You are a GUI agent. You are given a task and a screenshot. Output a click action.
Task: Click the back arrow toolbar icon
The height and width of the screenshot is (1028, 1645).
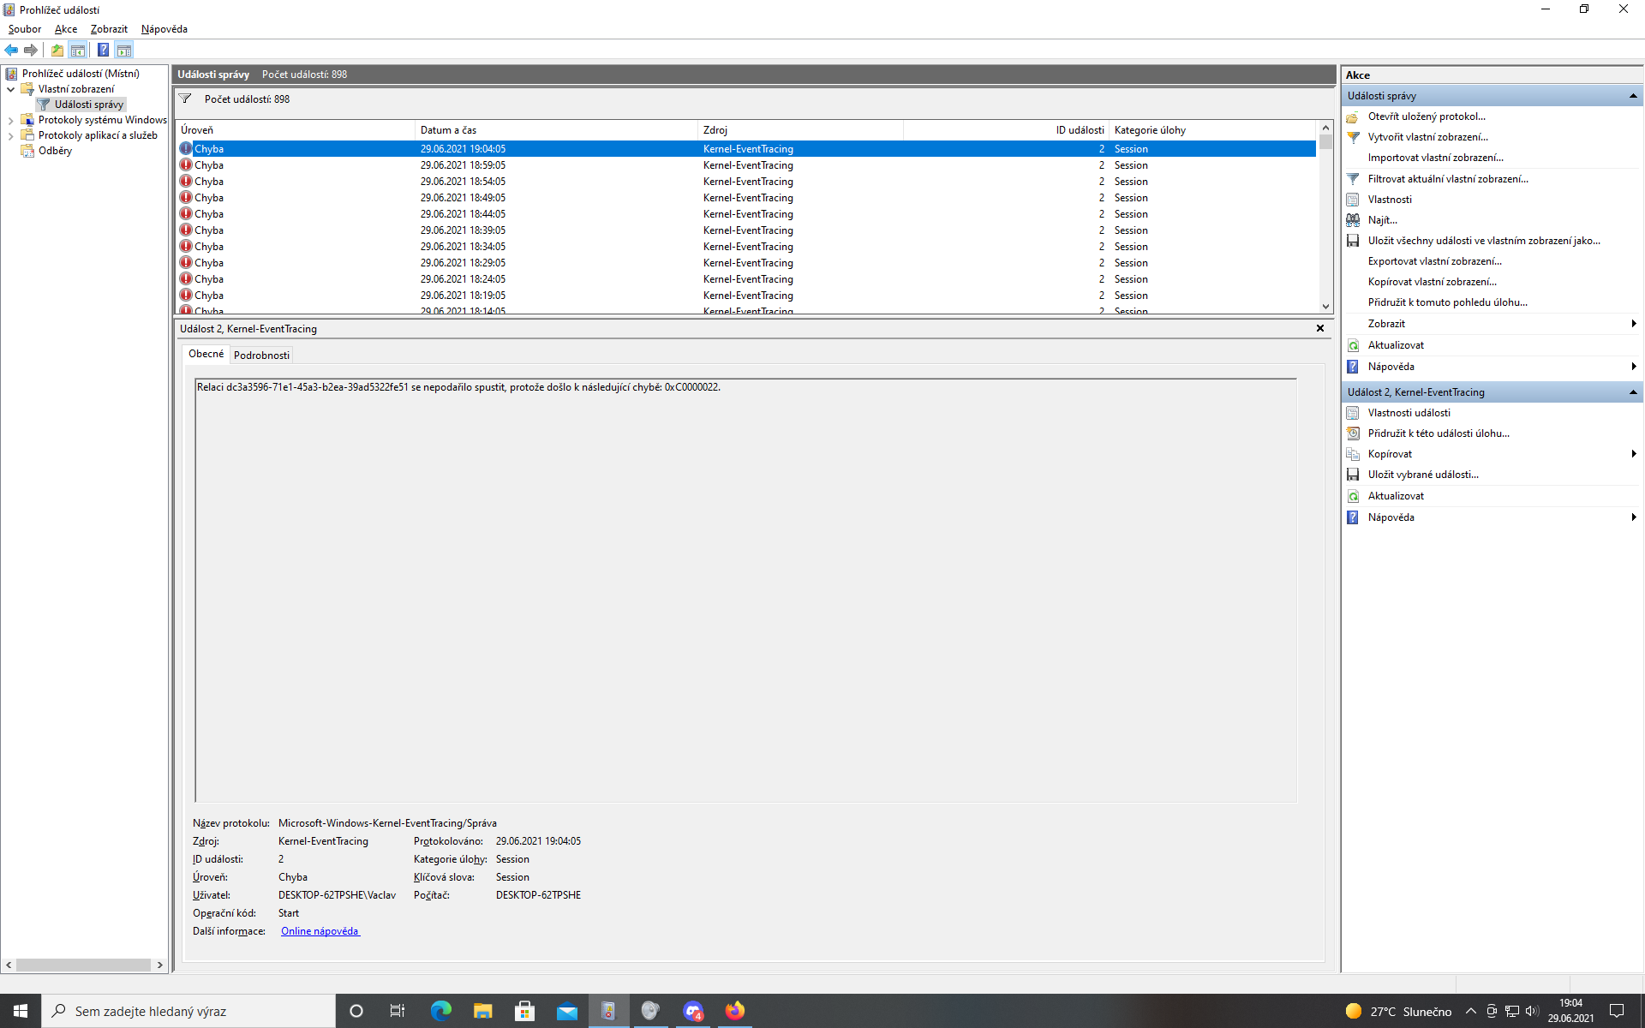tap(11, 50)
